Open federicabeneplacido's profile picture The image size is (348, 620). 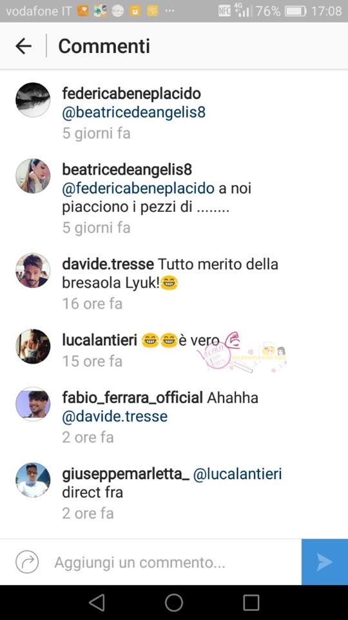coord(33,100)
